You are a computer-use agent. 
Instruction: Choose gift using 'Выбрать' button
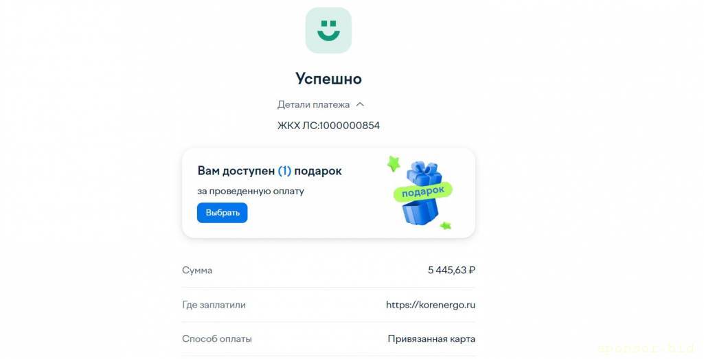click(223, 213)
